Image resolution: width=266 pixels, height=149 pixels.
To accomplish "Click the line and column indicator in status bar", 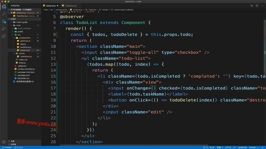I will pos(209,147).
